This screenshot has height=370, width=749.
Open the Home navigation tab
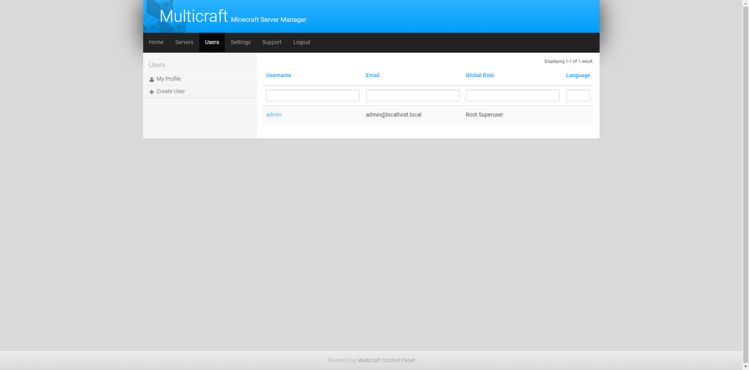[x=156, y=42]
